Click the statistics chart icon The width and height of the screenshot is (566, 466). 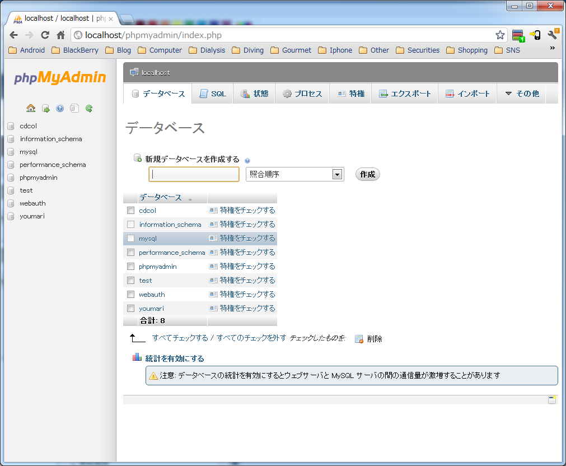[137, 357]
